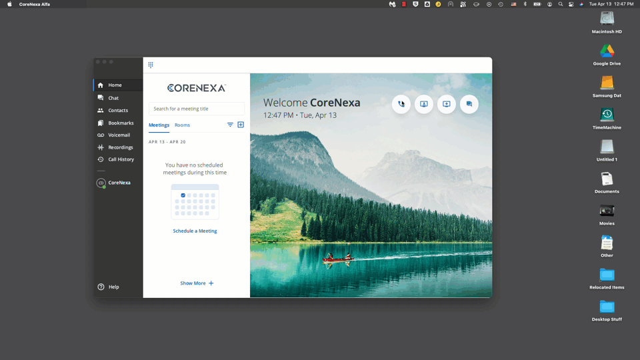Open the dial pad grid icon
The image size is (640, 360).
pyautogui.click(x=151, y=65)
